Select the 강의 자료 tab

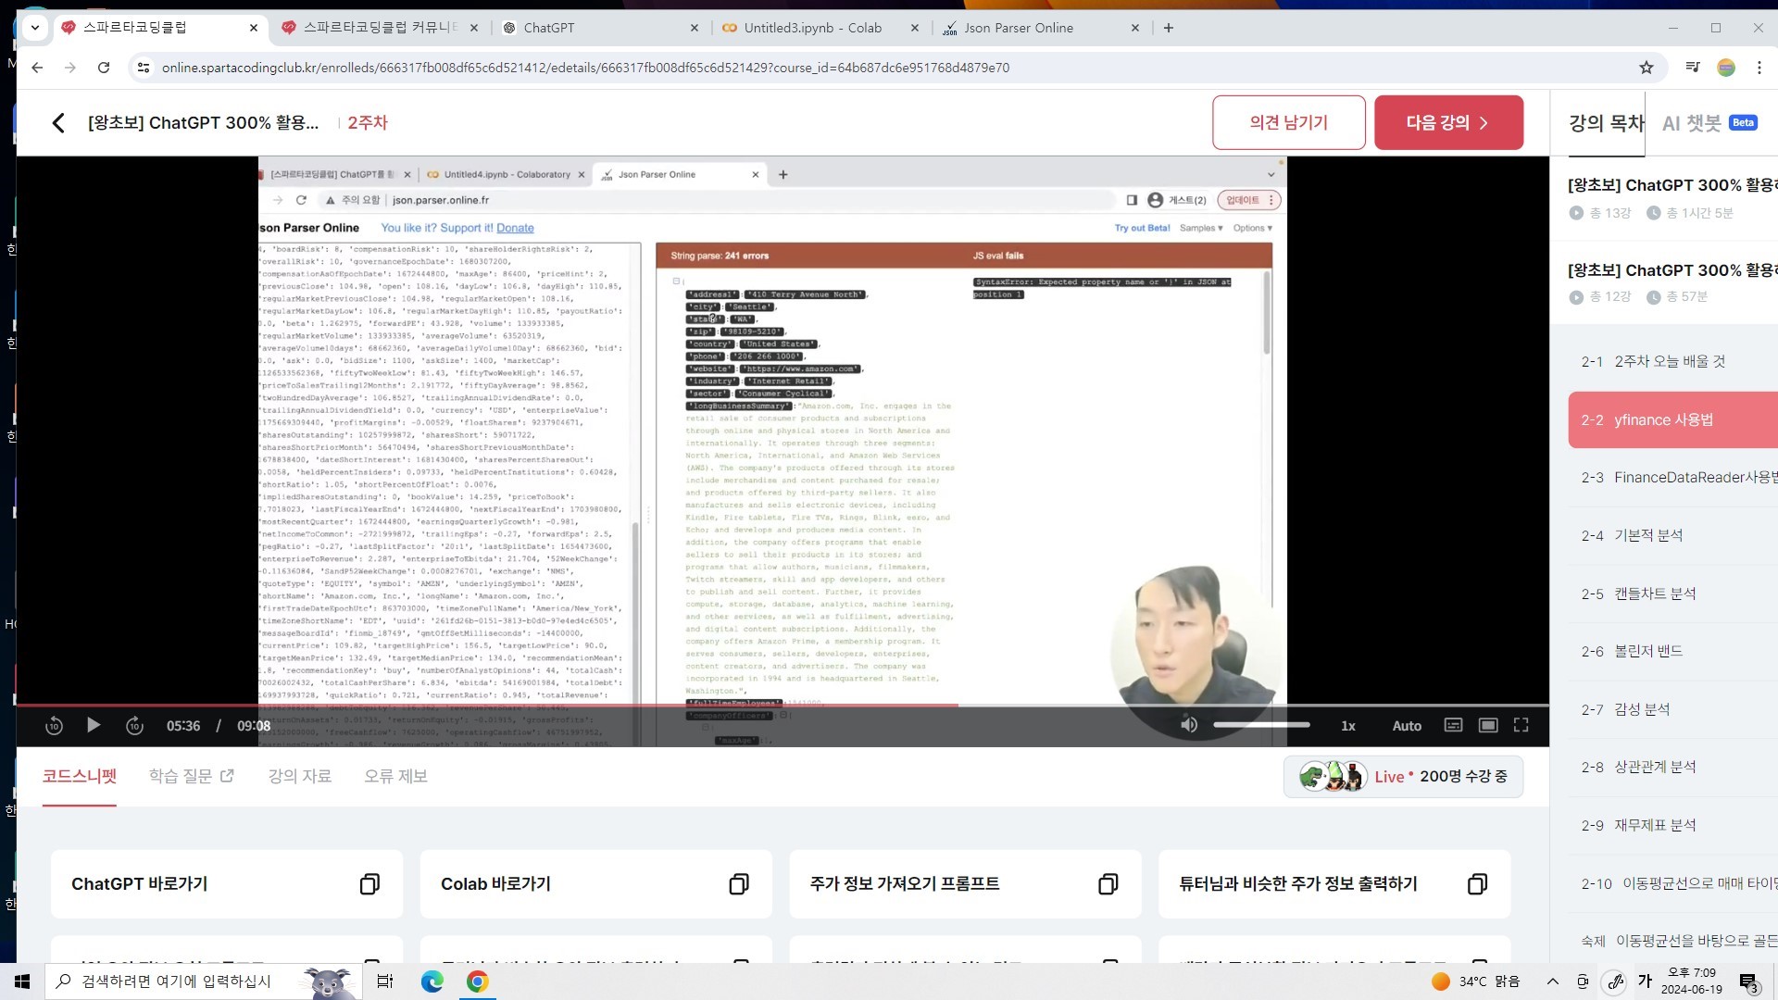tap(300, 776)
